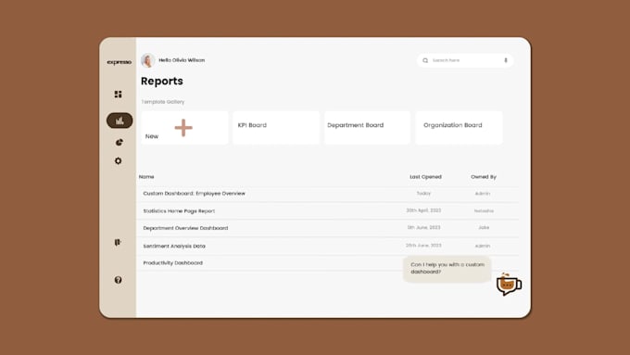630x355 pixels.
Task: Open the dashboard grid icon in sidebar
Action: pos(119,94)
